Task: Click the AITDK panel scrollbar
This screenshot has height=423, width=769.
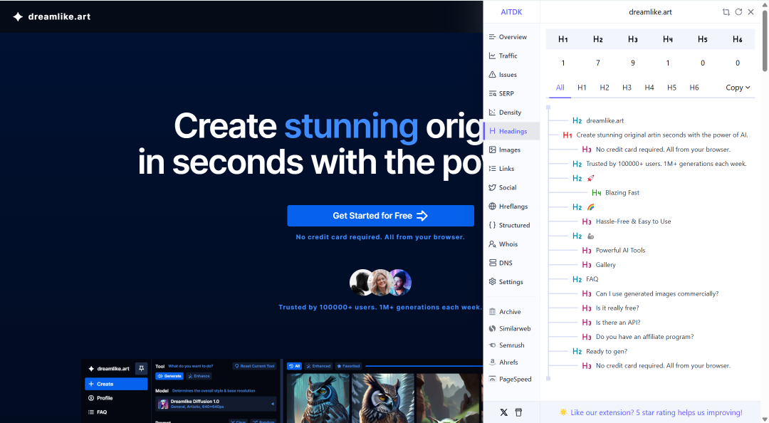Action: [765, 42]
